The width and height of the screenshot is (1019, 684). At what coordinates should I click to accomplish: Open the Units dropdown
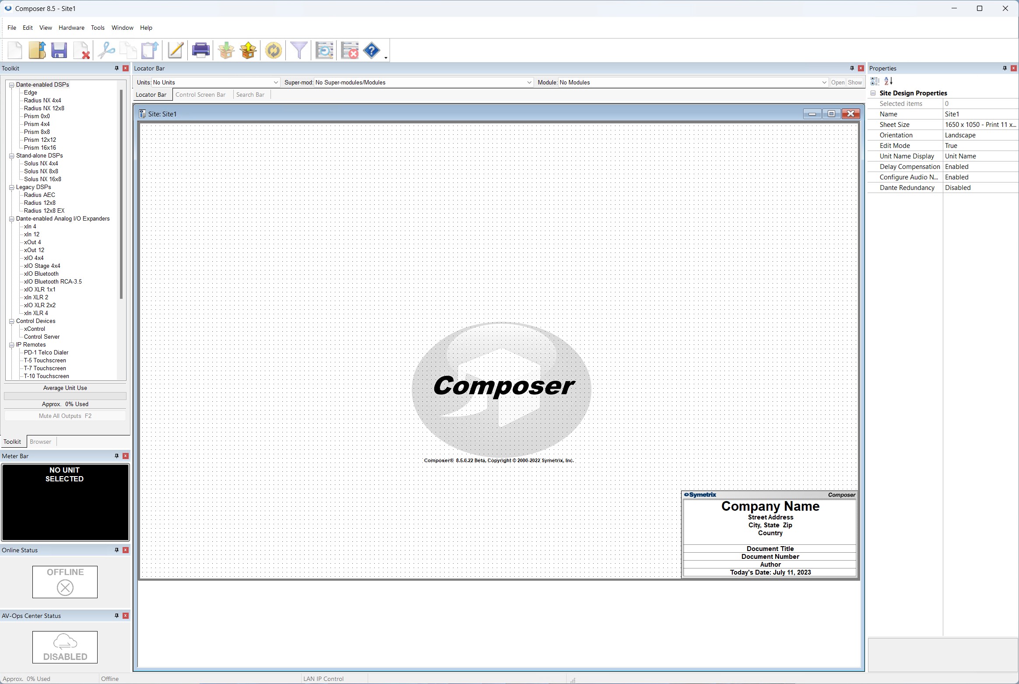(276, 82)
